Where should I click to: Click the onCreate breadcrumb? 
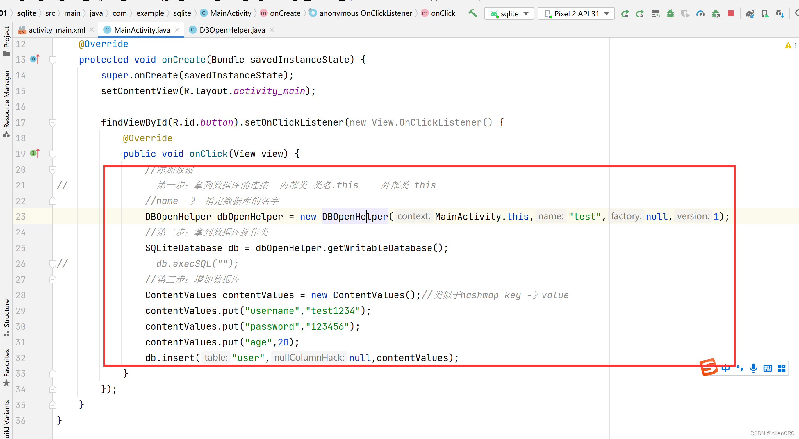280,13
